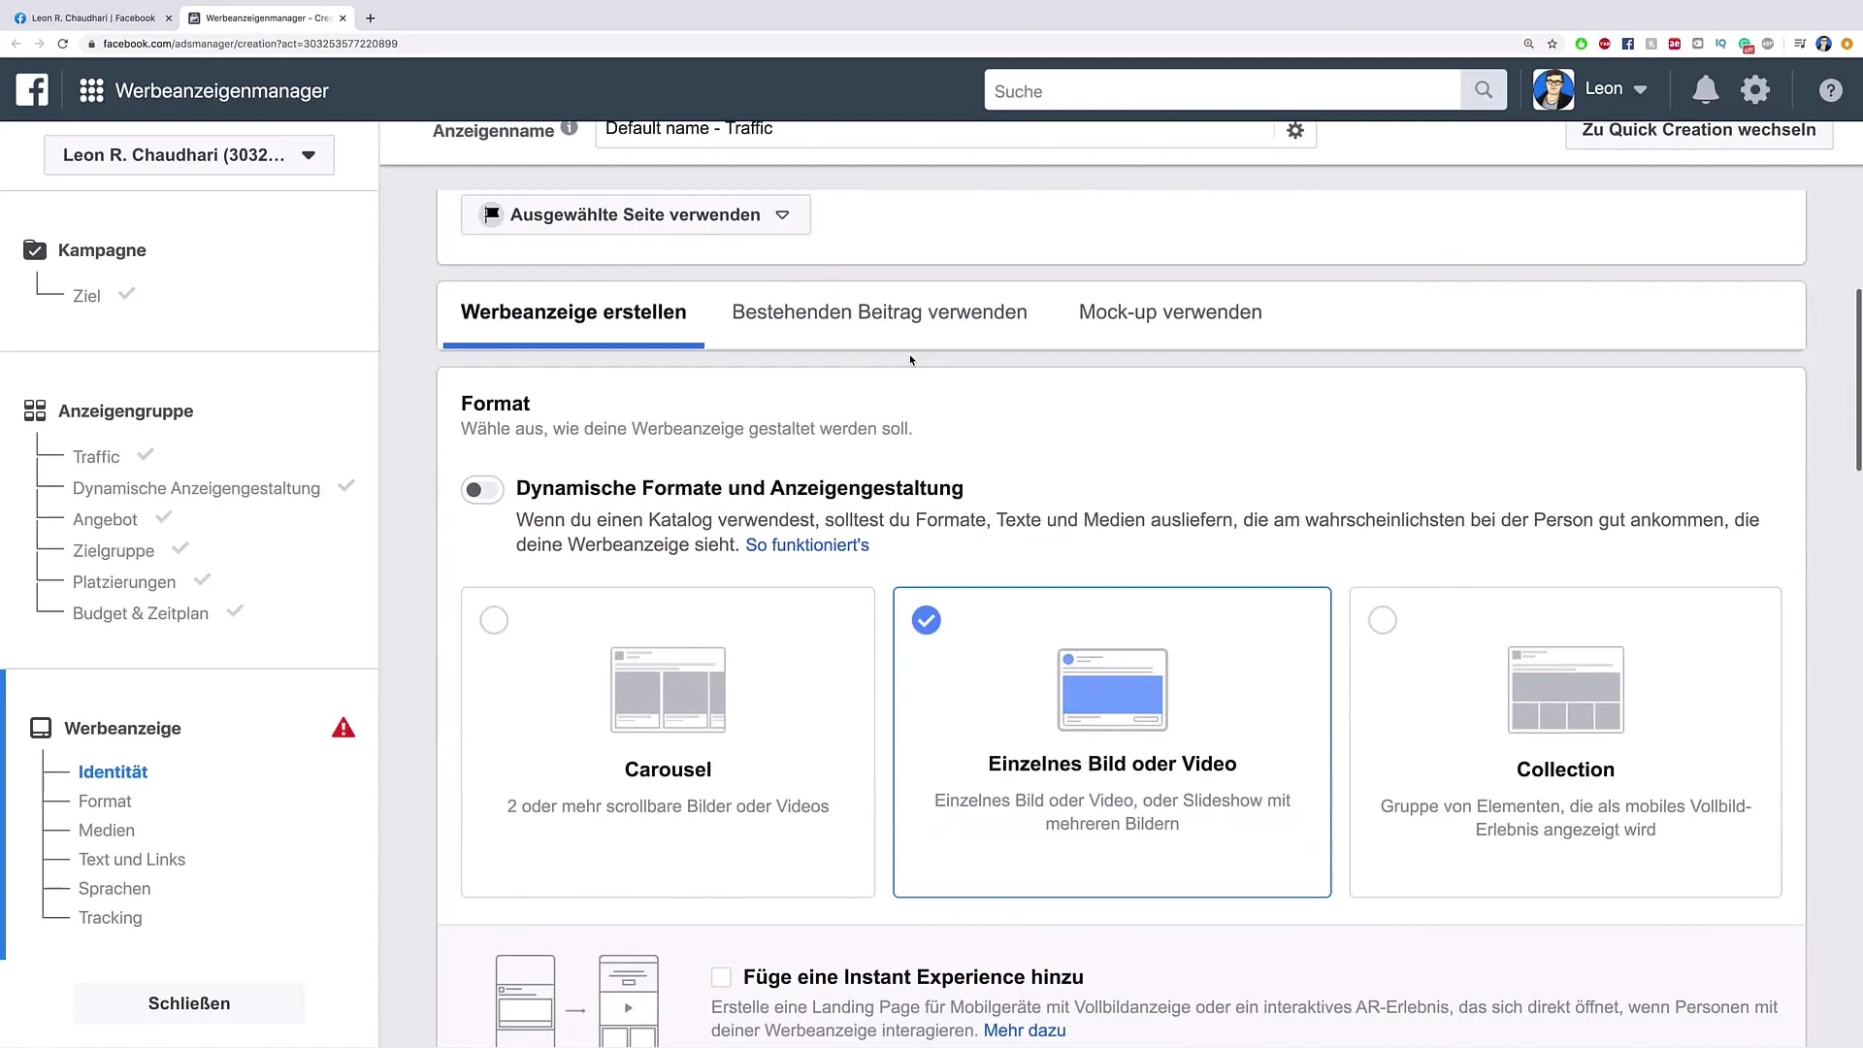The image size is (1863, 1048).
Task: Click Zu Quick Creation wechseln button
Action: [1699, 130]
